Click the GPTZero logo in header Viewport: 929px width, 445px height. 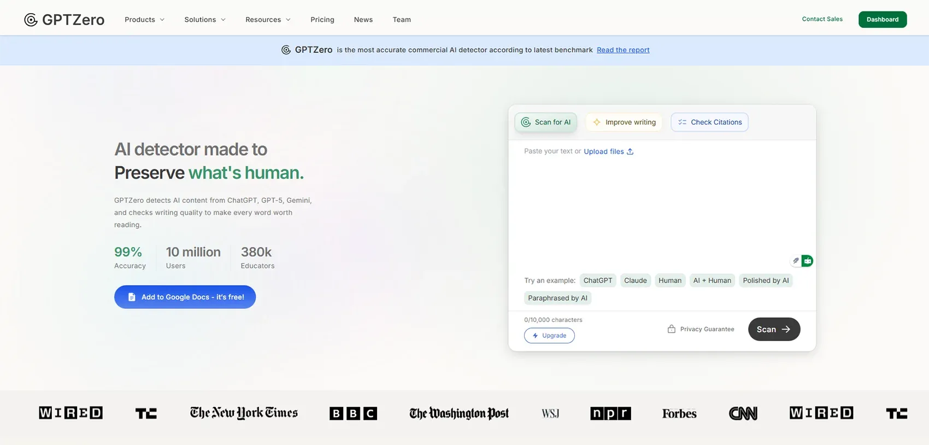coord(64,20)
